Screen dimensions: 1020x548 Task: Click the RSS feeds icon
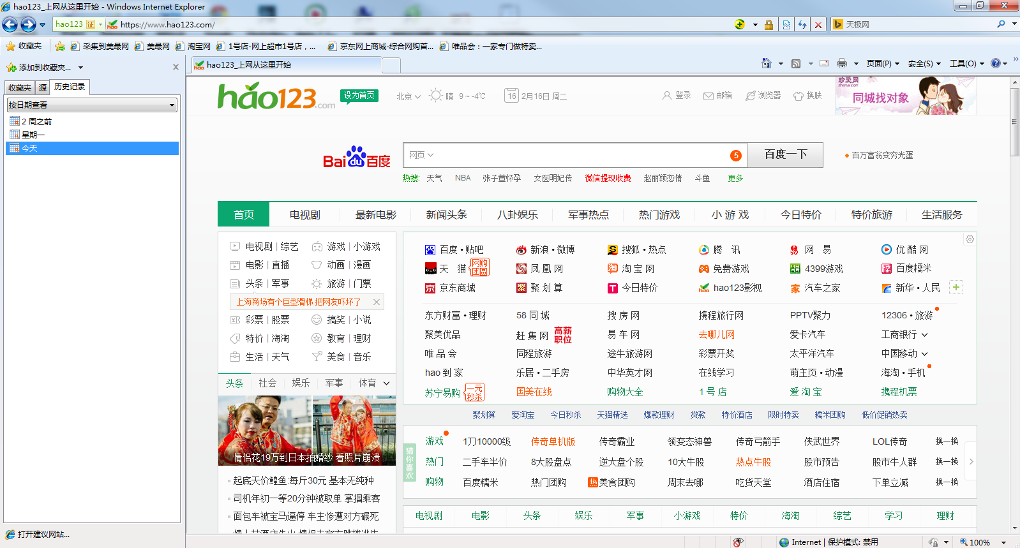coord(796,63)
